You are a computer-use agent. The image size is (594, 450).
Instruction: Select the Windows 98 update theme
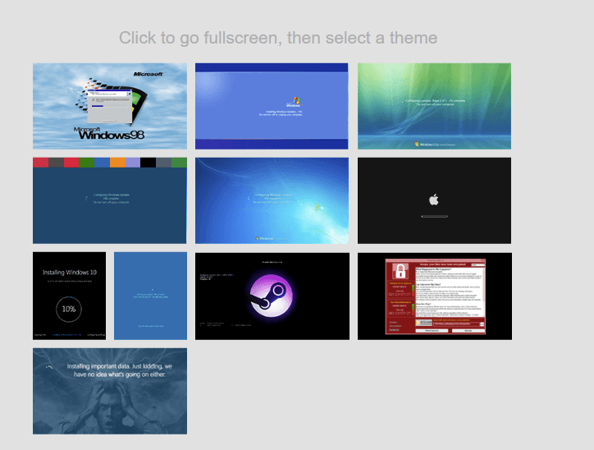pyautogui.click(x=110, y=106)
